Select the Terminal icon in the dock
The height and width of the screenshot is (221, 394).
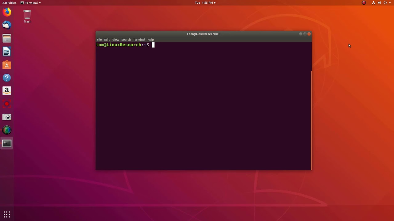click(7, 143)
